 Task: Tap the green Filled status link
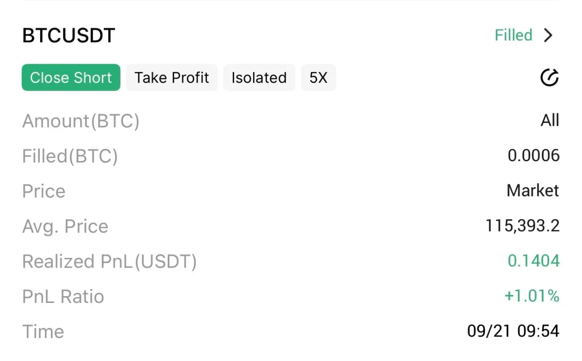point(513,35)
